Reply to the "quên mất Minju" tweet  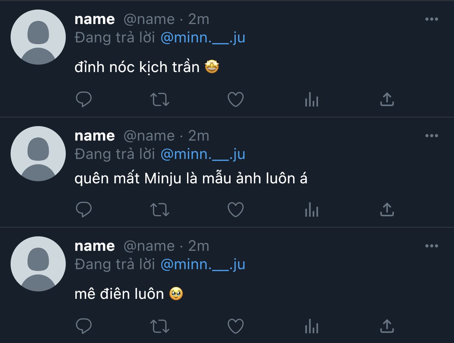click(84, 210)
